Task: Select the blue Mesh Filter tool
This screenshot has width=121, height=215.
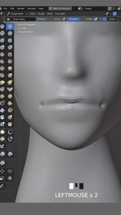Action: click(x=2, y=154)
